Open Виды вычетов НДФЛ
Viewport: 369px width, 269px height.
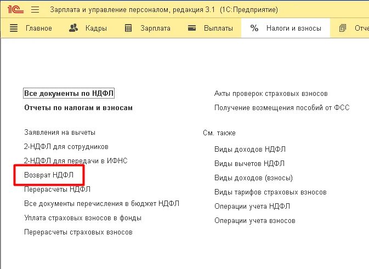click(249, 163)
